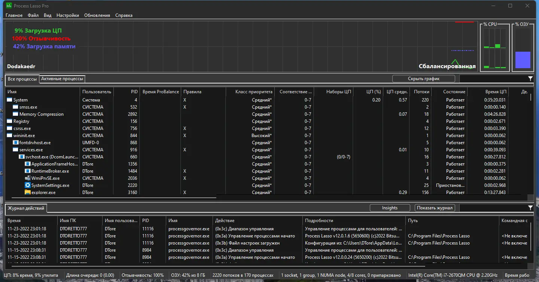Image resolution: width=539 pixels, height=282 pixels.
Task: Sort by the Время ЦП column header
Action: click(488, 92)
